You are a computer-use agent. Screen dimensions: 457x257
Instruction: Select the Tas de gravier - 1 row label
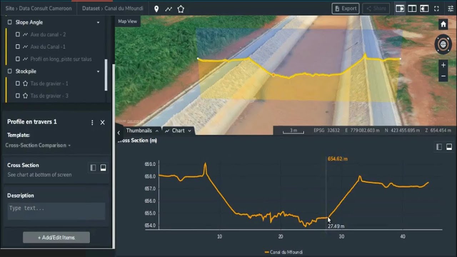click(49, 84)
